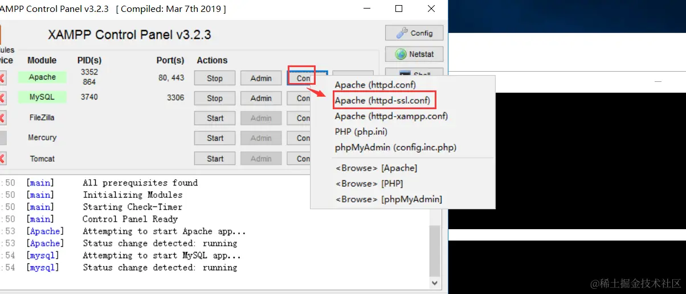
Task: Toggle MySQL service install marker
Action: pyautogui.click(x=3, y=98)
